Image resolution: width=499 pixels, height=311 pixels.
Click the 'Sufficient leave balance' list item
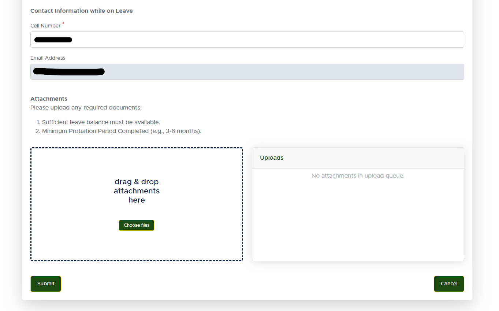101,122
